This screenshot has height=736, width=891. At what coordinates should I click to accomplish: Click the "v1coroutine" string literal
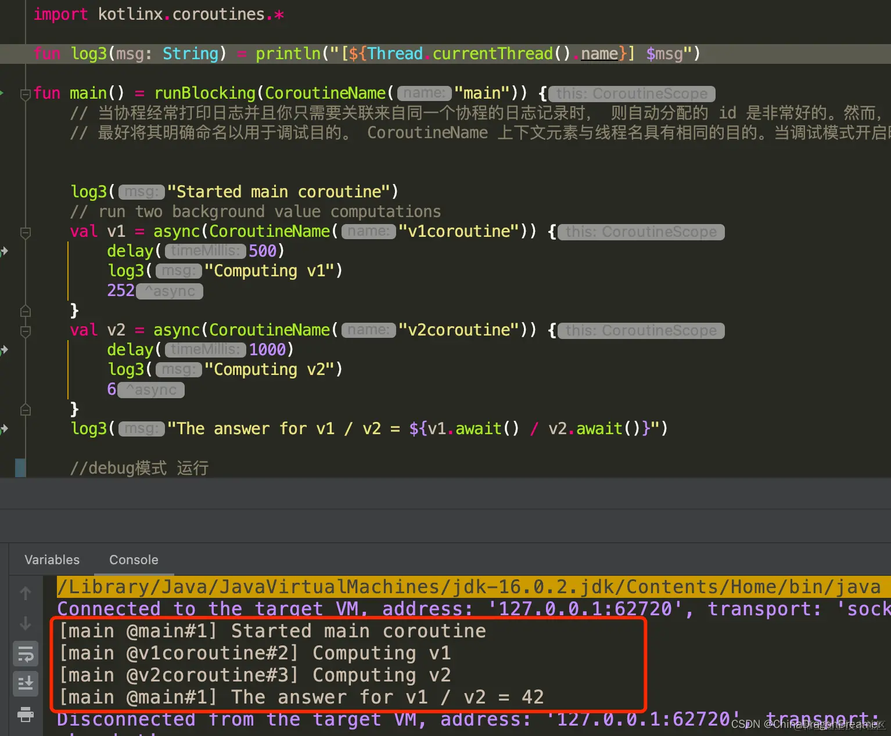459,232
